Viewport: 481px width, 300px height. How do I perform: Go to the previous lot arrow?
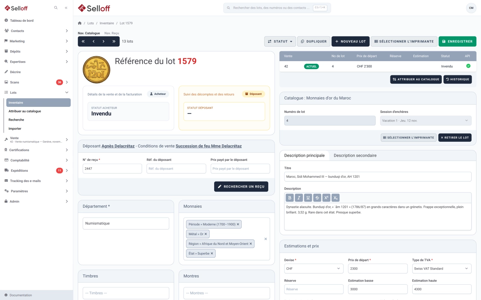pos(94,42)
